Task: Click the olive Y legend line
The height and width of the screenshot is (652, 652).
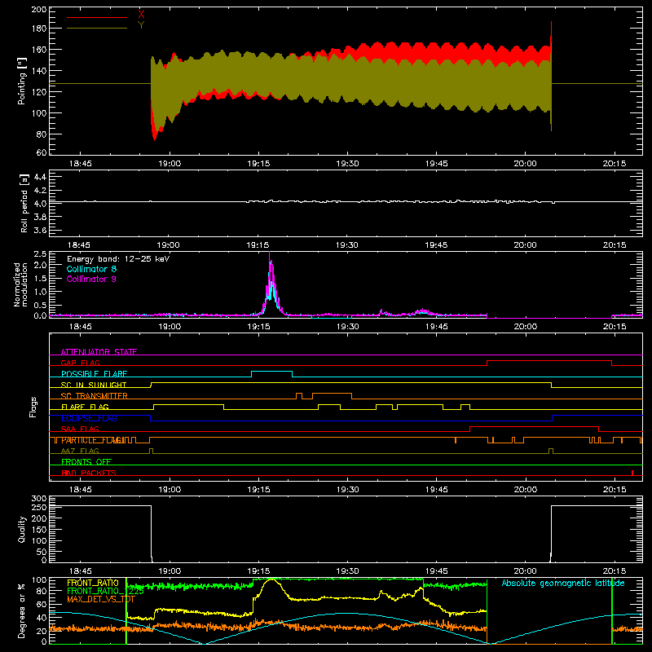Action: [97, 28]
